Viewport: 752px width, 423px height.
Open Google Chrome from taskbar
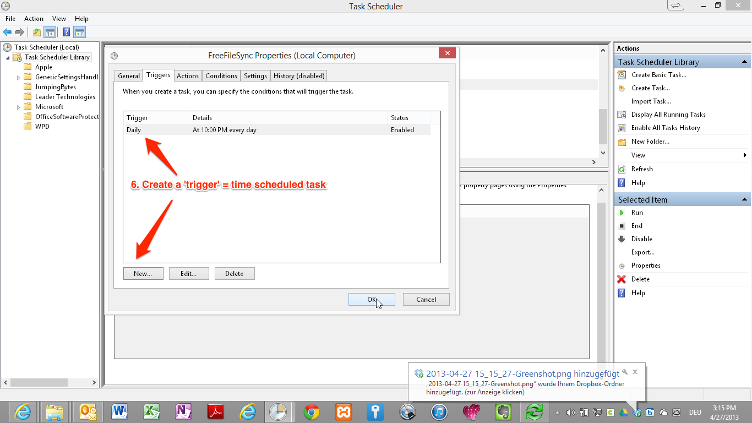(312, 411)
